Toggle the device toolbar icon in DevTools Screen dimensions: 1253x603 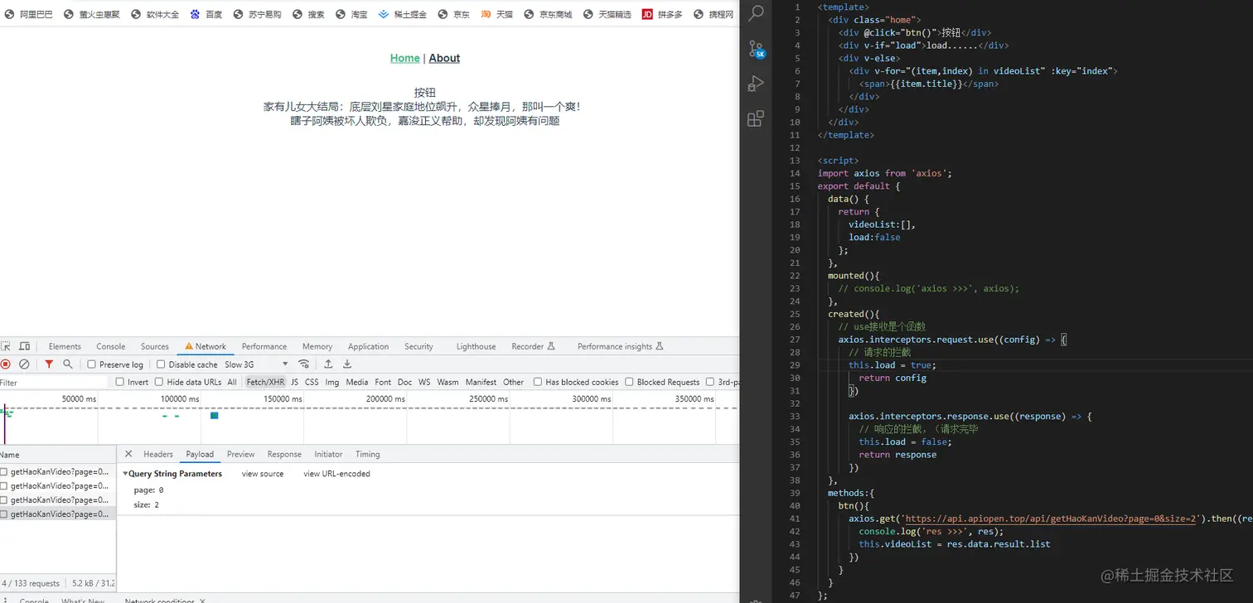point(25,346)
